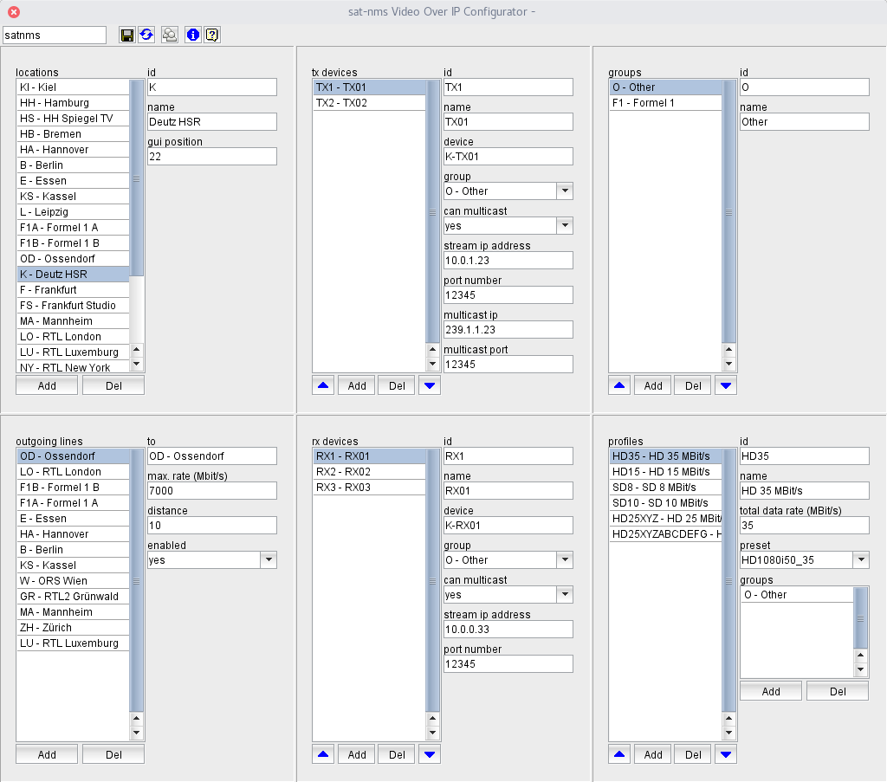Open the group dropdown for TX01
Screen dimensions: 887x782
pyautogui.click(x=565, y=191)
